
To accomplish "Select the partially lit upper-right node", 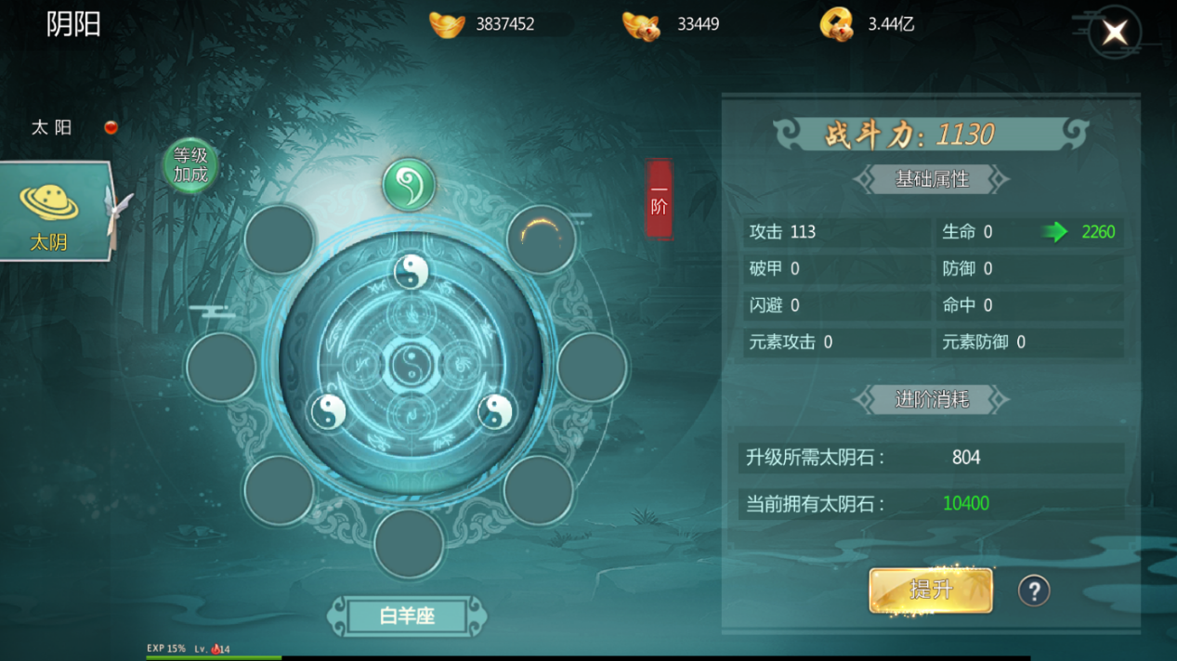I will coord(542,240).
